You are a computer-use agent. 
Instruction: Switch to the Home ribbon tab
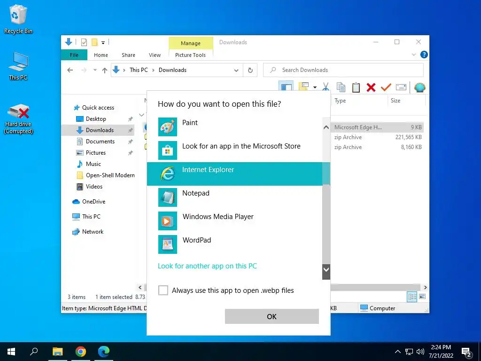click(101, 55)
